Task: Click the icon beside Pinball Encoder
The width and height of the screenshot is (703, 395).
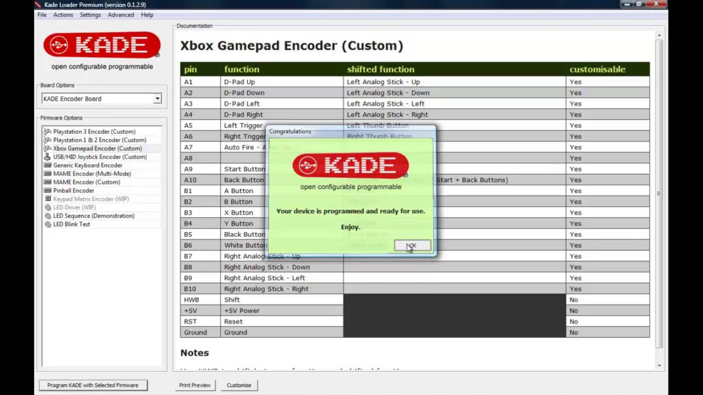Action: click(48, 190)
